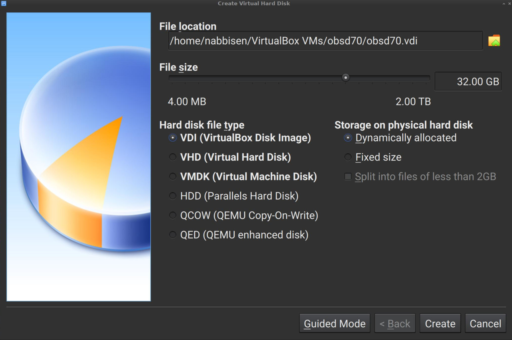Select VMDK (Virtual Machine Disk) format
The image size is (512, 340).
[x=242, y=176]
